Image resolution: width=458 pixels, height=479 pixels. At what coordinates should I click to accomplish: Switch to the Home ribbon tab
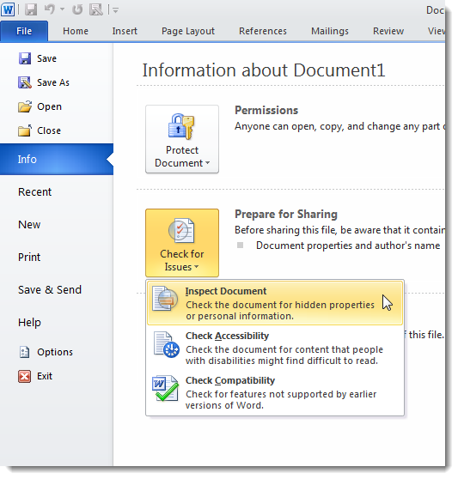click(x=76, y=31)
